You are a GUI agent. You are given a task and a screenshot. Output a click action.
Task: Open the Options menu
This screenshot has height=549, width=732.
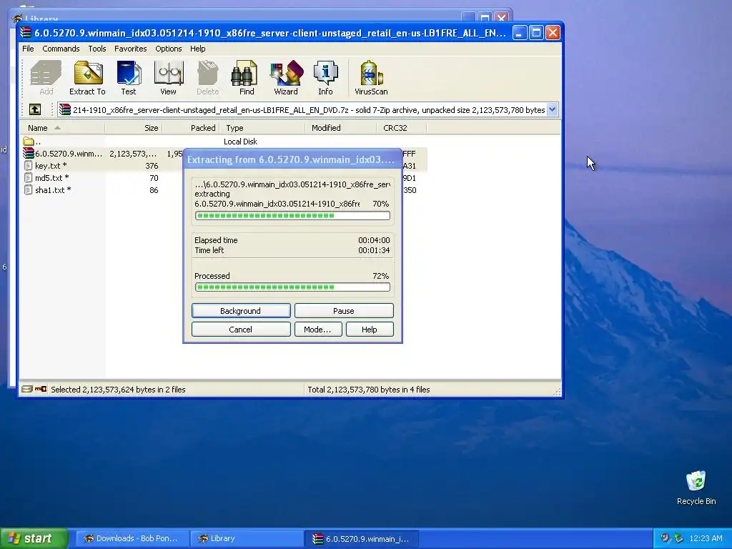pos(169,49)
